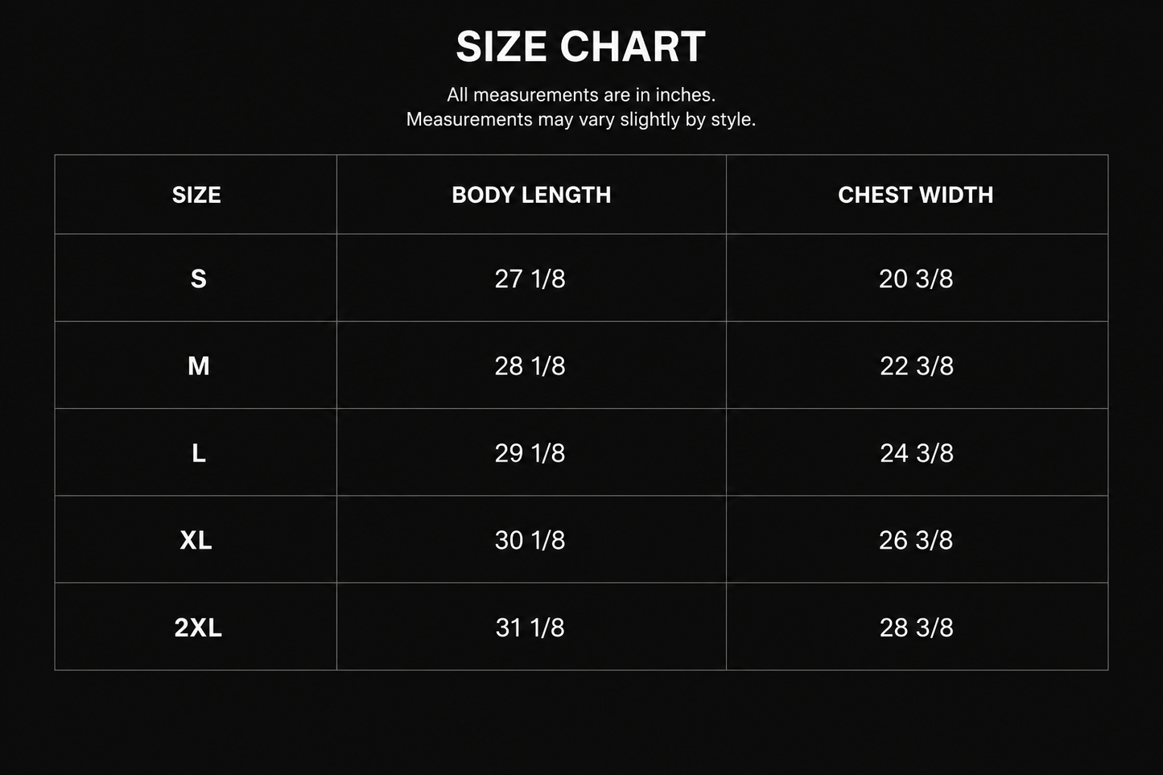Viewport: 1163px width, 775px height.
Task: Select body length value 31 1/8
Action: click(530, 627)
